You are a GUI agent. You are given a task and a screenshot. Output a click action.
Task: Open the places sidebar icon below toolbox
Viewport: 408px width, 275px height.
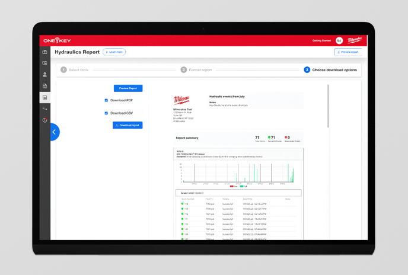[44, 63]
